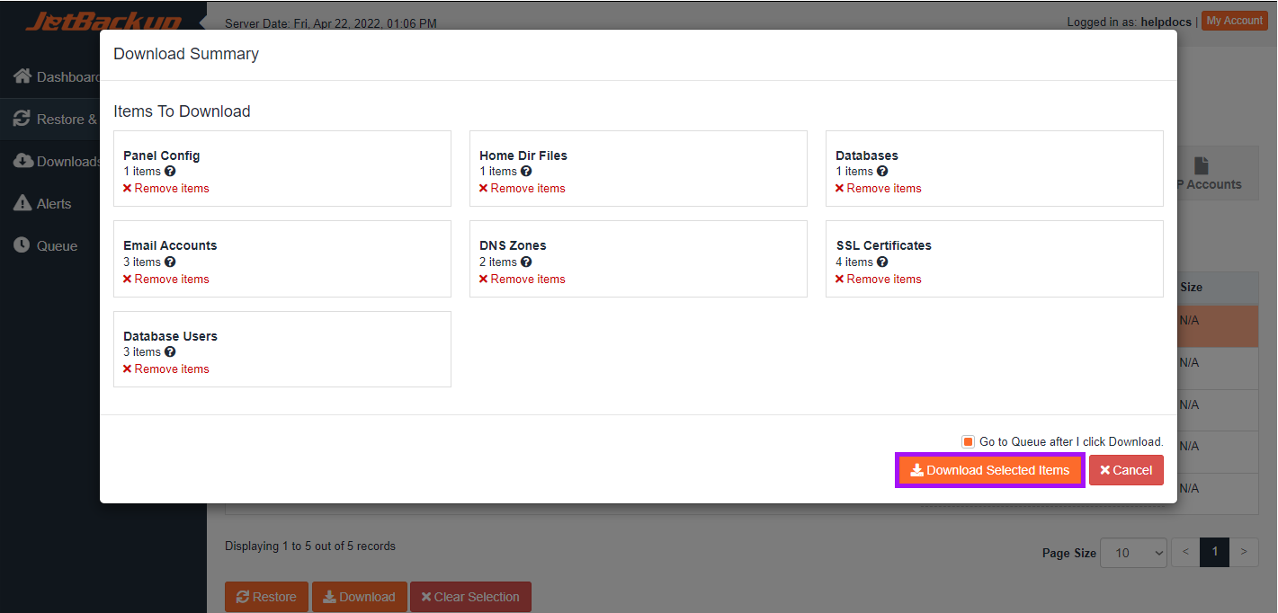Click help icon beside DNS Zones items
The width and height of the screenshot is (1278, 613).
[x=526, y=262]
